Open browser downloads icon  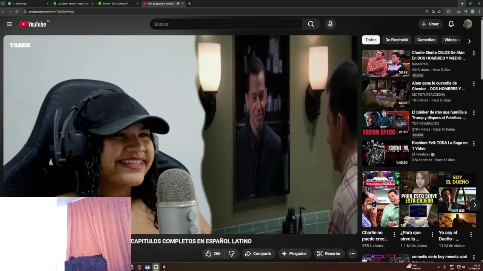458,12
